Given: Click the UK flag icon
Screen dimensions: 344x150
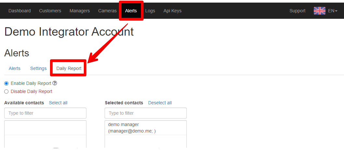Looking at the screenshot, I should click(319, 11).
